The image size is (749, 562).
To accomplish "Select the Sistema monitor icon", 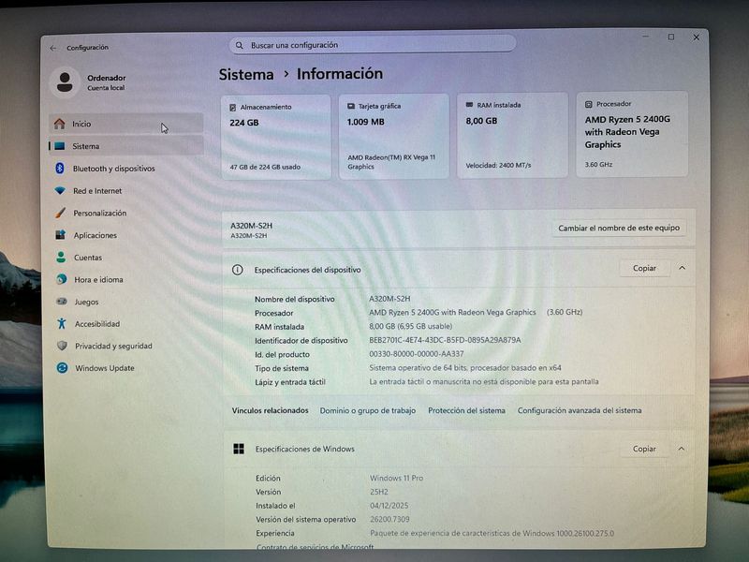I will coord(60,146).
